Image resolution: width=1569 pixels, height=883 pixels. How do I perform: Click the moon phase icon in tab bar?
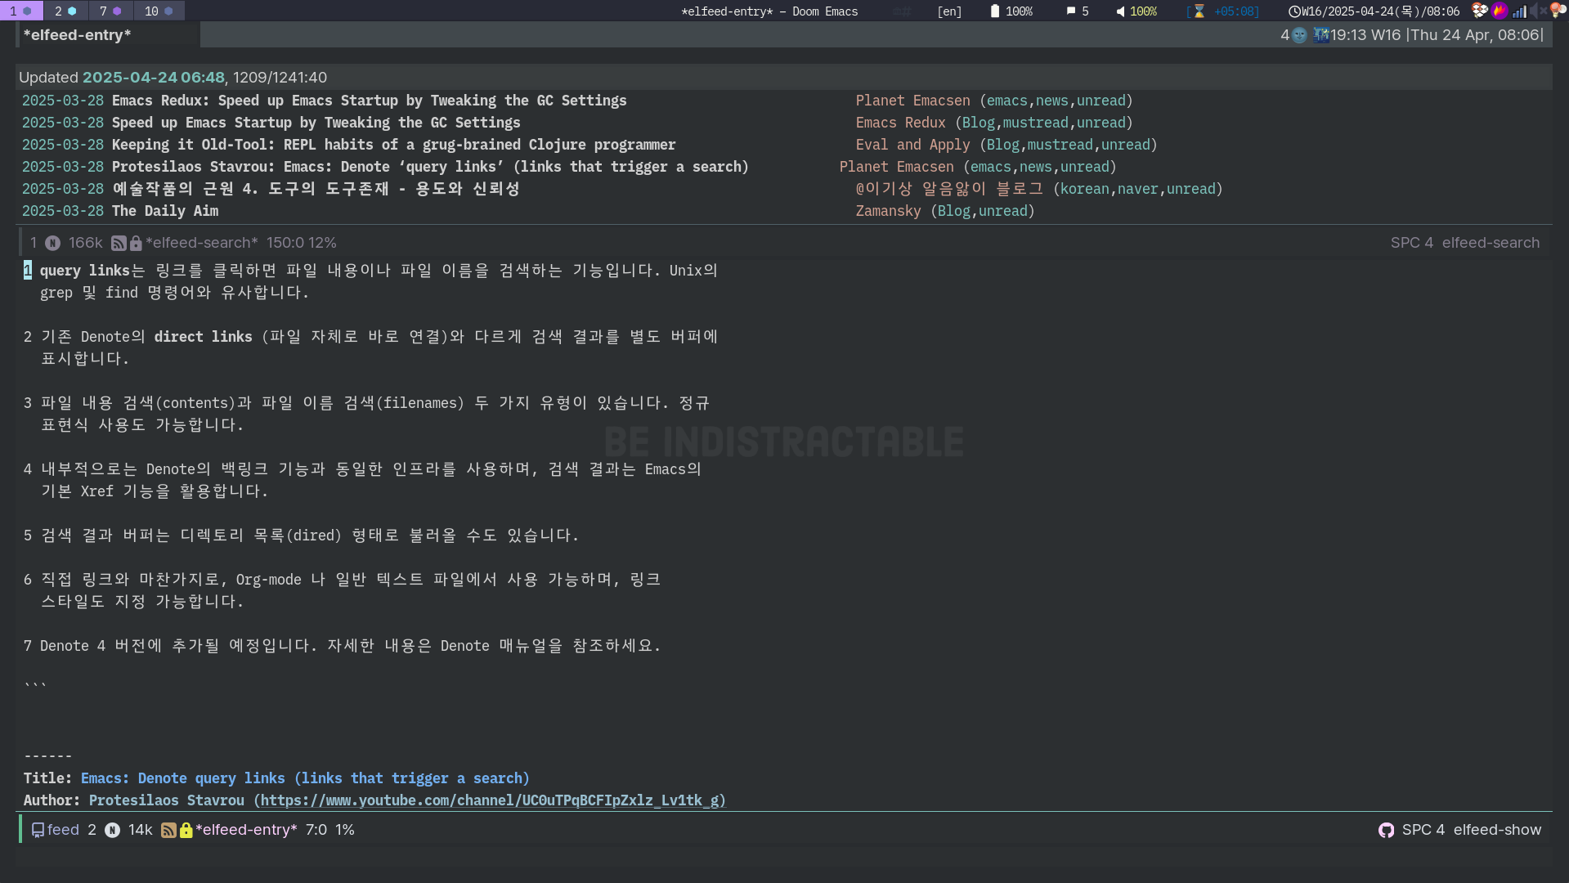point(1299,35)
